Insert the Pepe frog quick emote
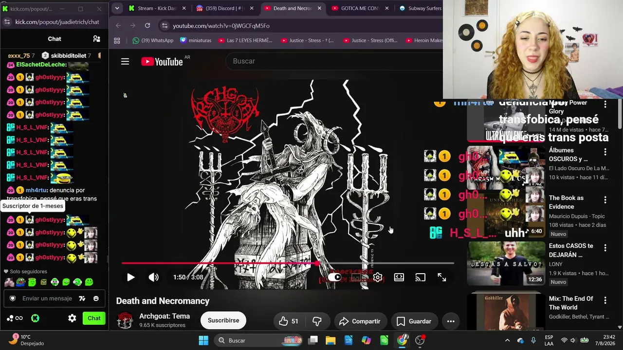 [20, 282]
